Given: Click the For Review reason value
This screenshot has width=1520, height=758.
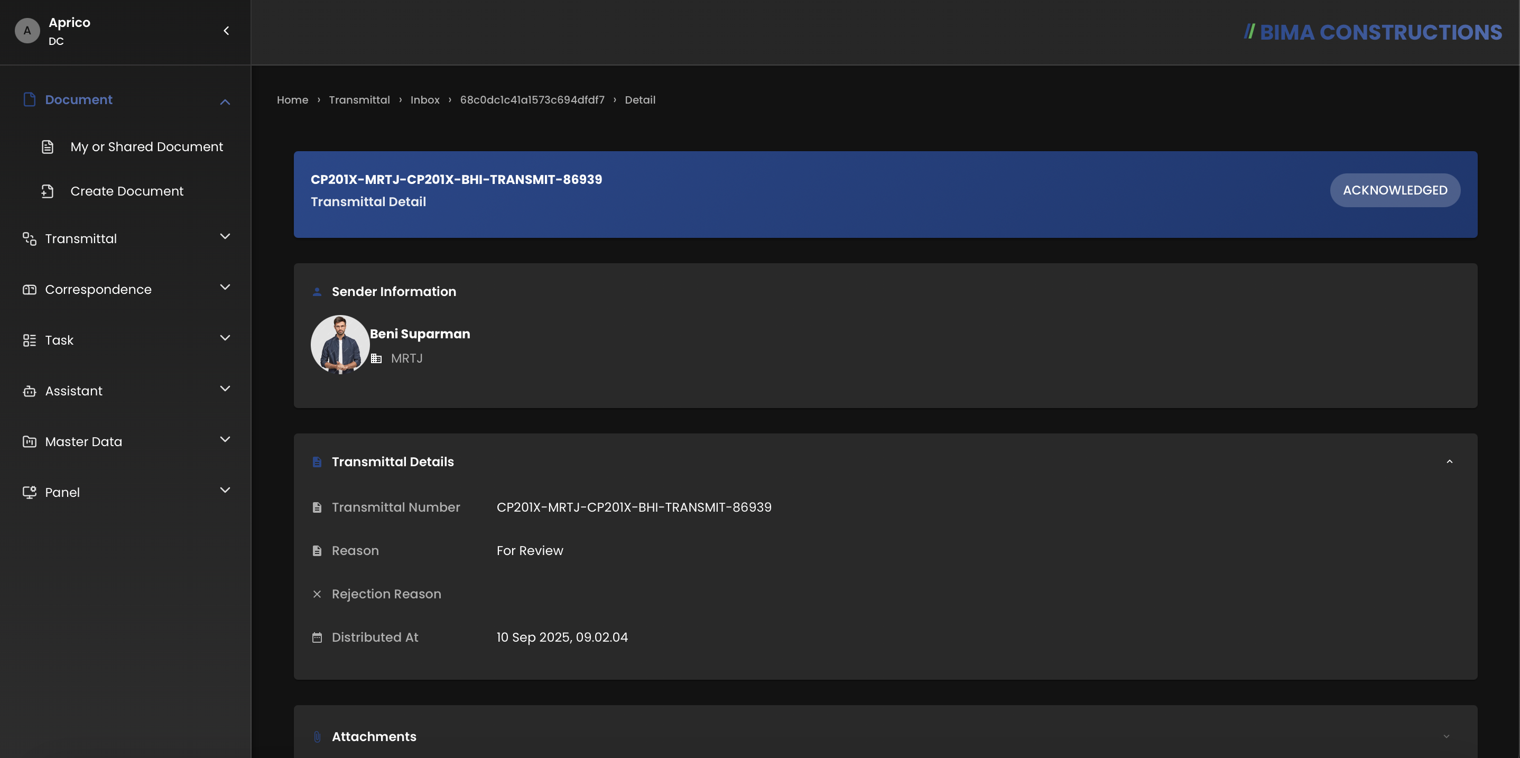Looking at the screenshot, I should tap(529, 550).
